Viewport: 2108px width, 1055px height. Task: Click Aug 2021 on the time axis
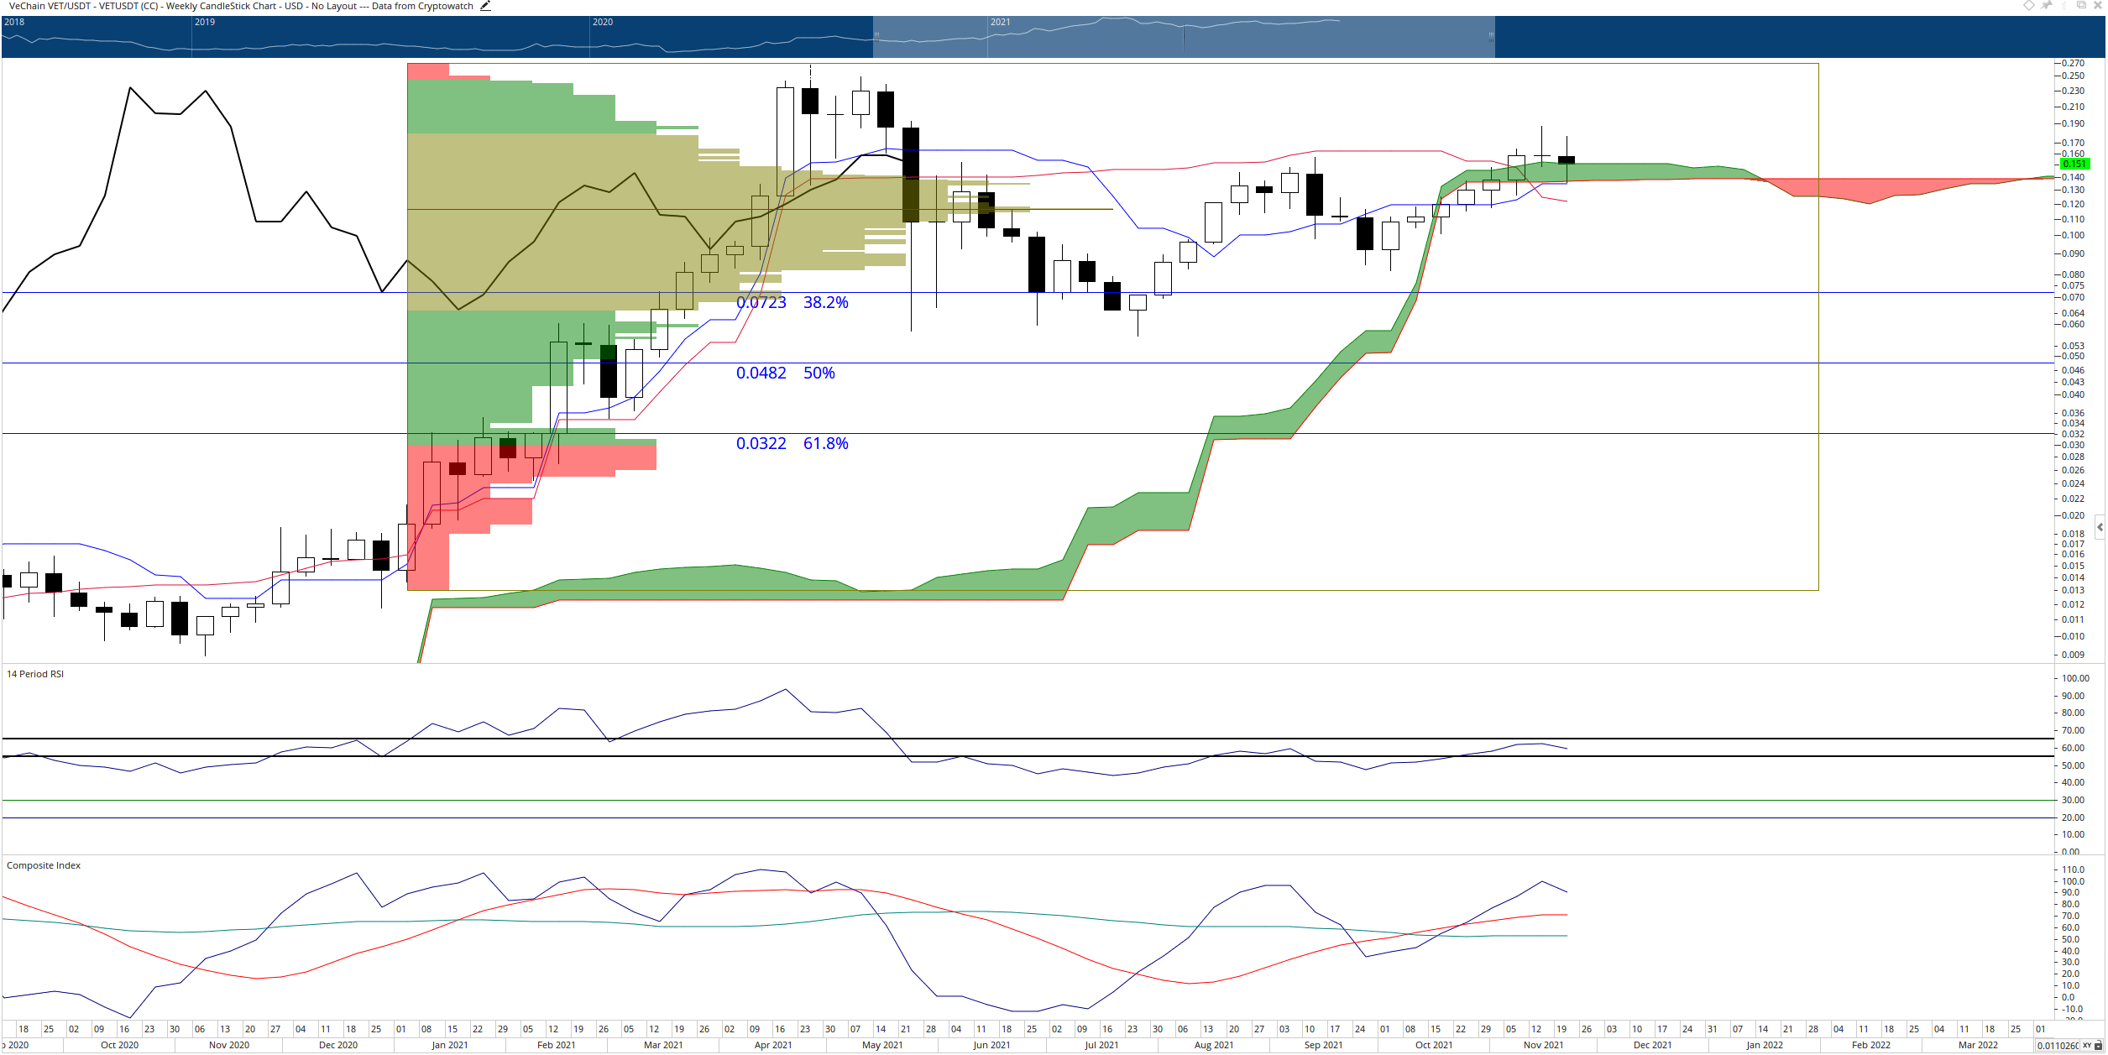(x=1214, y=1045)
